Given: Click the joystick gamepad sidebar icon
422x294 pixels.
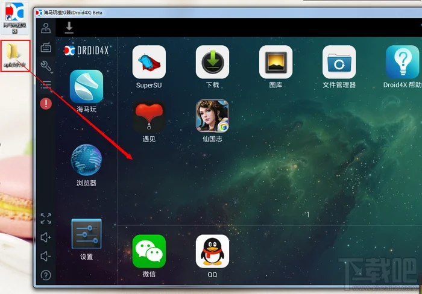Looking at the screenshot, I should coord(46,28).
